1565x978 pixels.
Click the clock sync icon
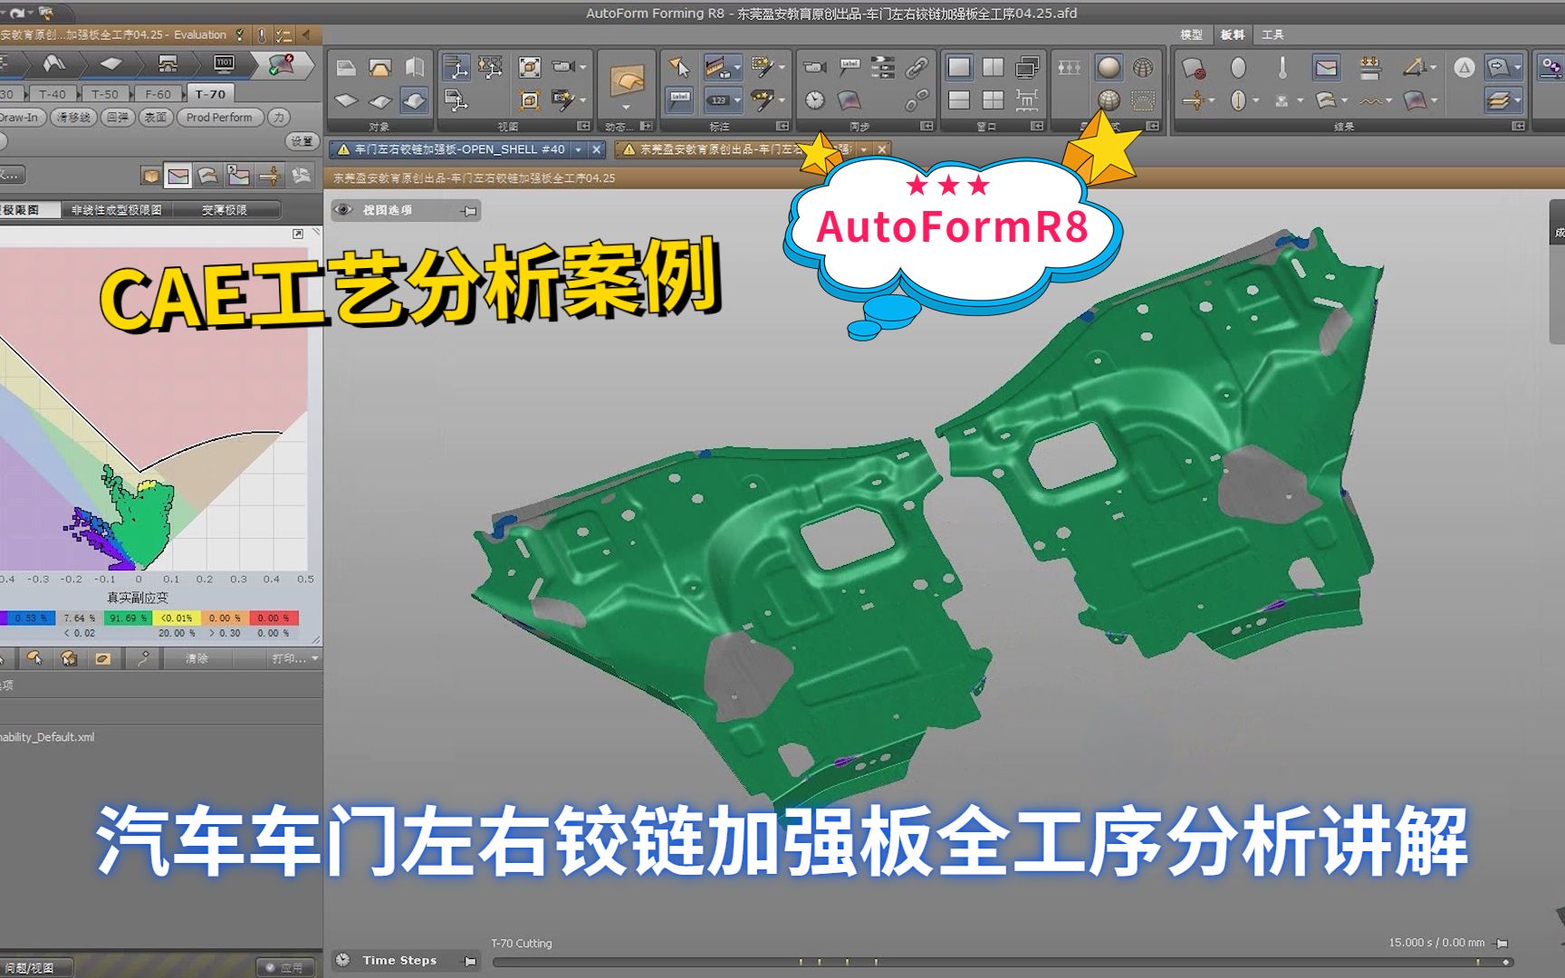815,100
